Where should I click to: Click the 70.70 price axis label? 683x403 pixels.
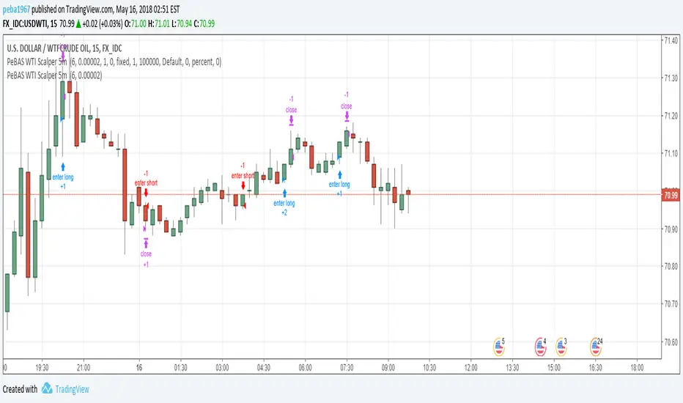tap(671, 303)
